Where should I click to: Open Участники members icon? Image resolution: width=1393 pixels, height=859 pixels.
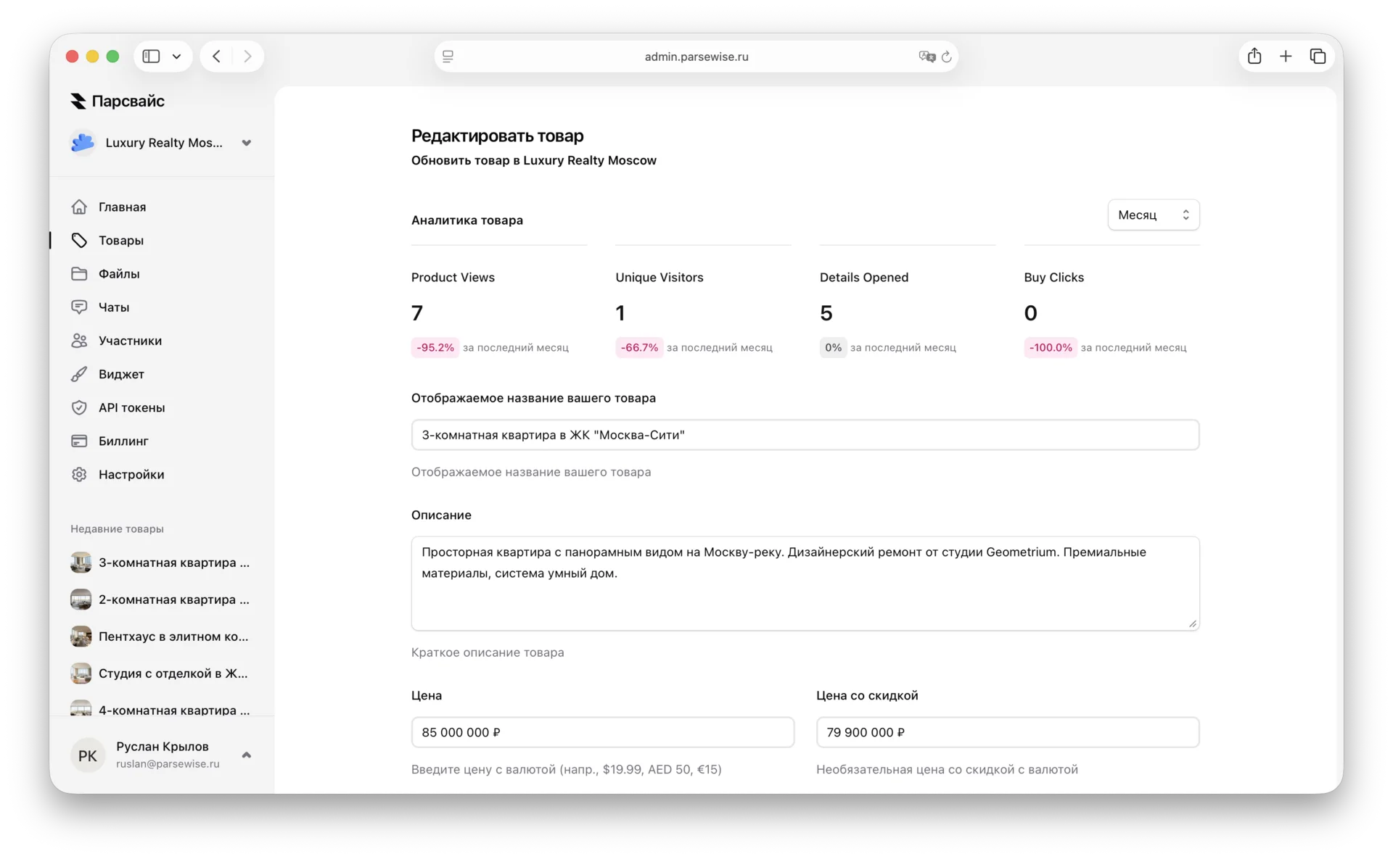tap(80, 340)
